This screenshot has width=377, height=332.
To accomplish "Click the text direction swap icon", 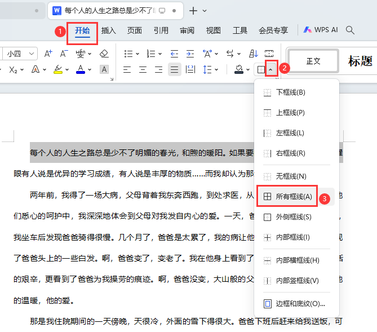I will click(230, 54).
